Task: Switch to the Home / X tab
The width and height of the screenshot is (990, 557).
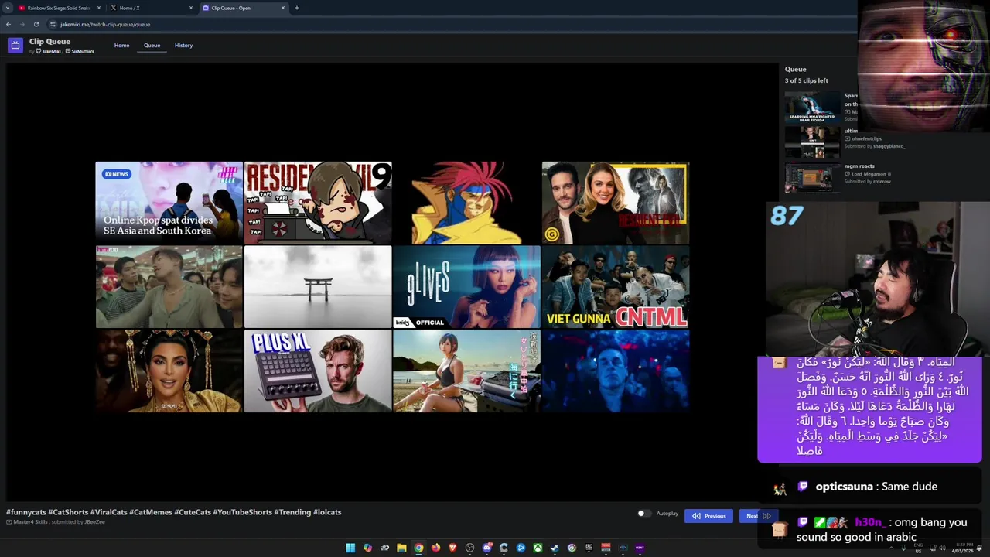Action: (x=152, y=8)
